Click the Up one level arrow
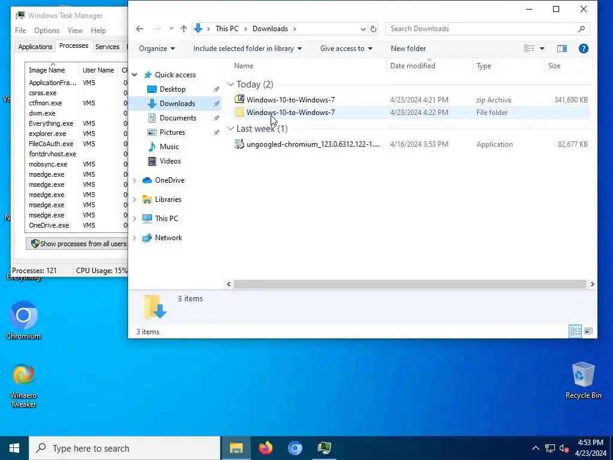Viewport: 613px width, 460px height. click(184, 29)
